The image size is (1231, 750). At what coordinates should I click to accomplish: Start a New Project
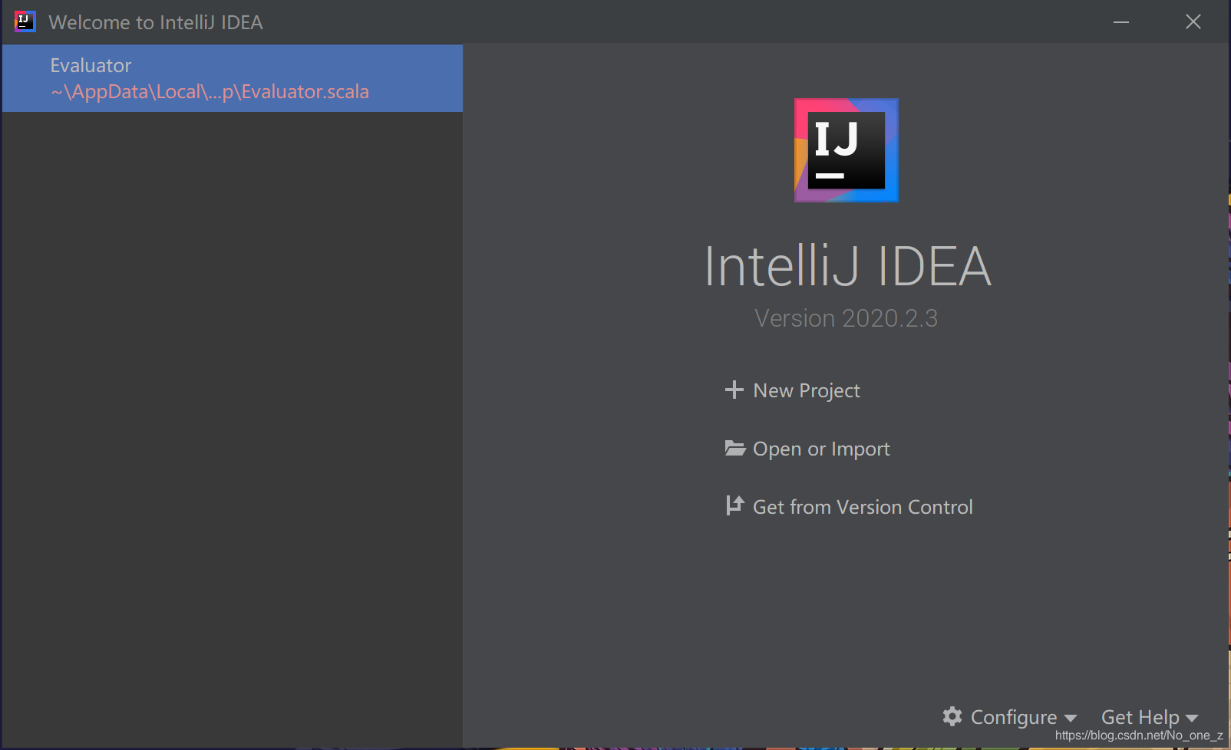(x=806, y=390)
